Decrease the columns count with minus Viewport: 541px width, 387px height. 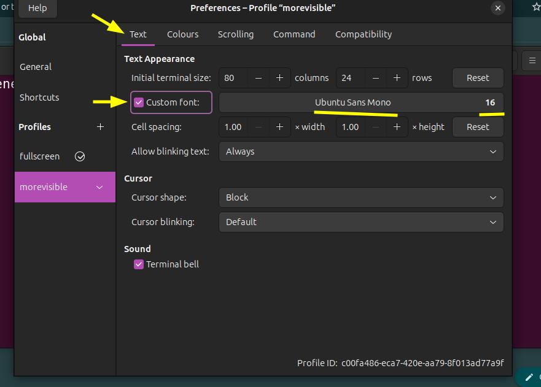point(259,78)
